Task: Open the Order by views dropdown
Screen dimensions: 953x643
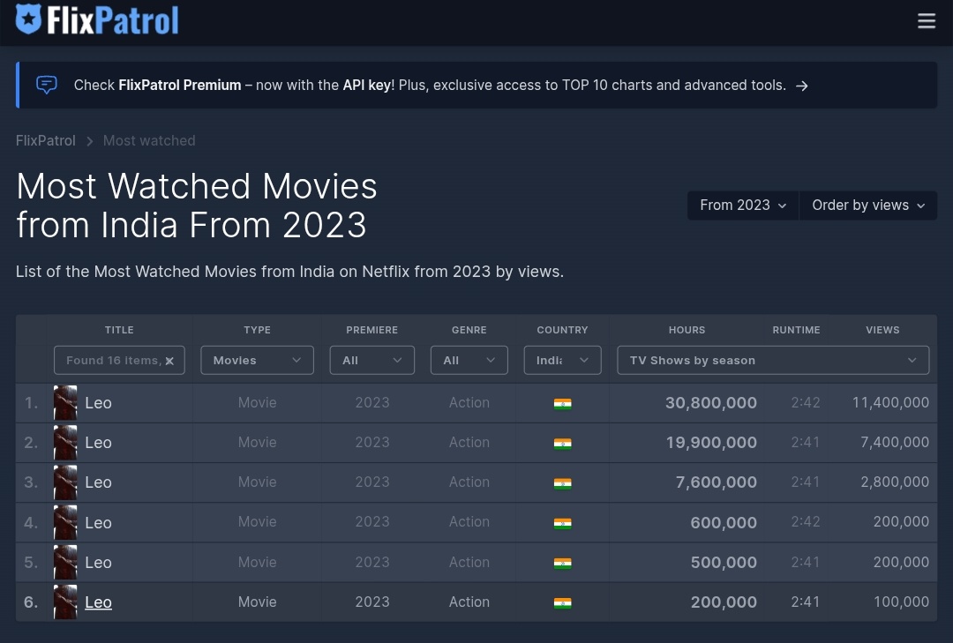Action: 868,206
